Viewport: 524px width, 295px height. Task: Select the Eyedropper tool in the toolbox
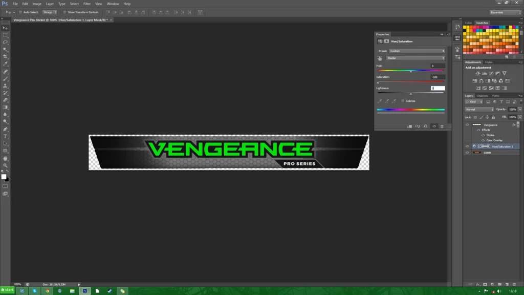tap(5, 64)
